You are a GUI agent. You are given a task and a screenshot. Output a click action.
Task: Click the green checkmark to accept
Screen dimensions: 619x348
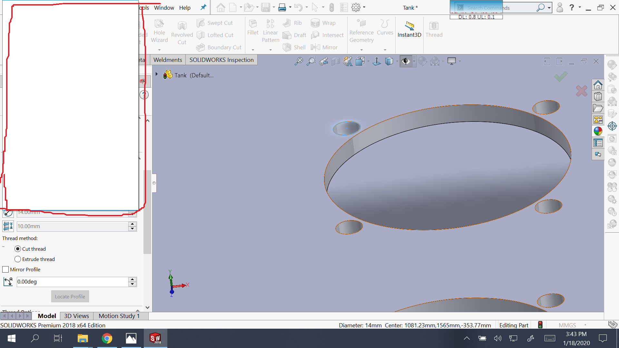[561, 76]
